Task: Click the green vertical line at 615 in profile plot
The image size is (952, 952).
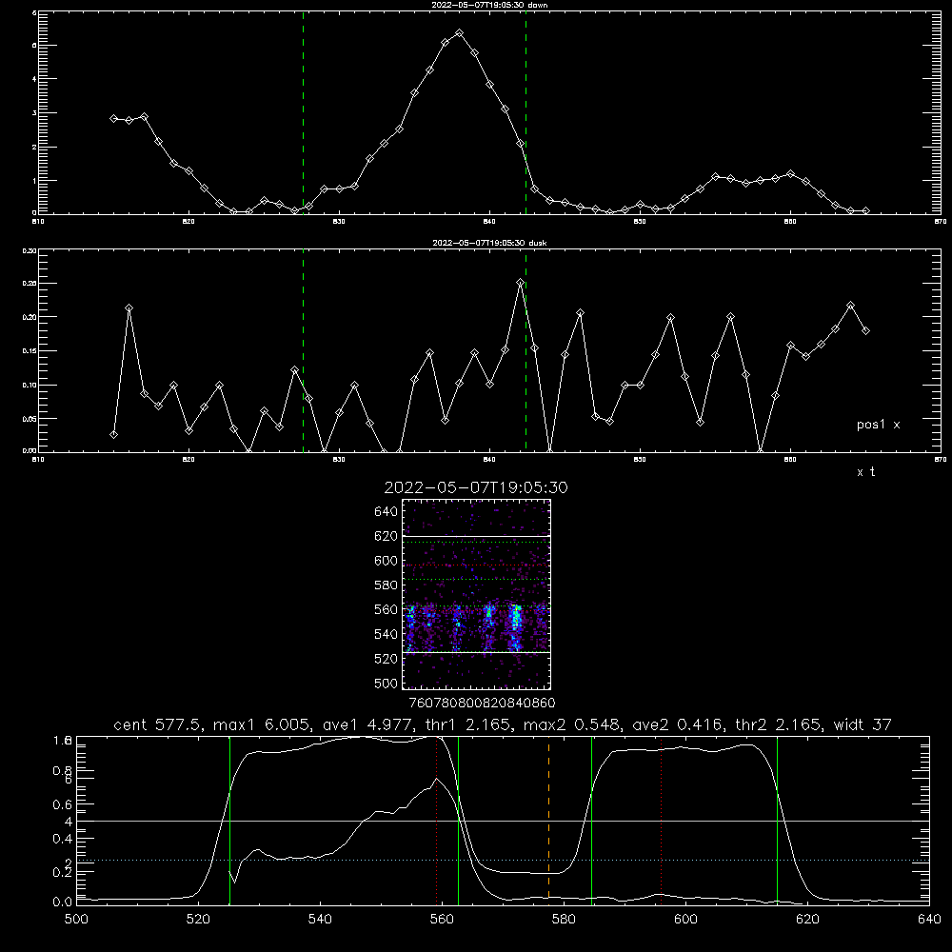Action: [777, 820]
